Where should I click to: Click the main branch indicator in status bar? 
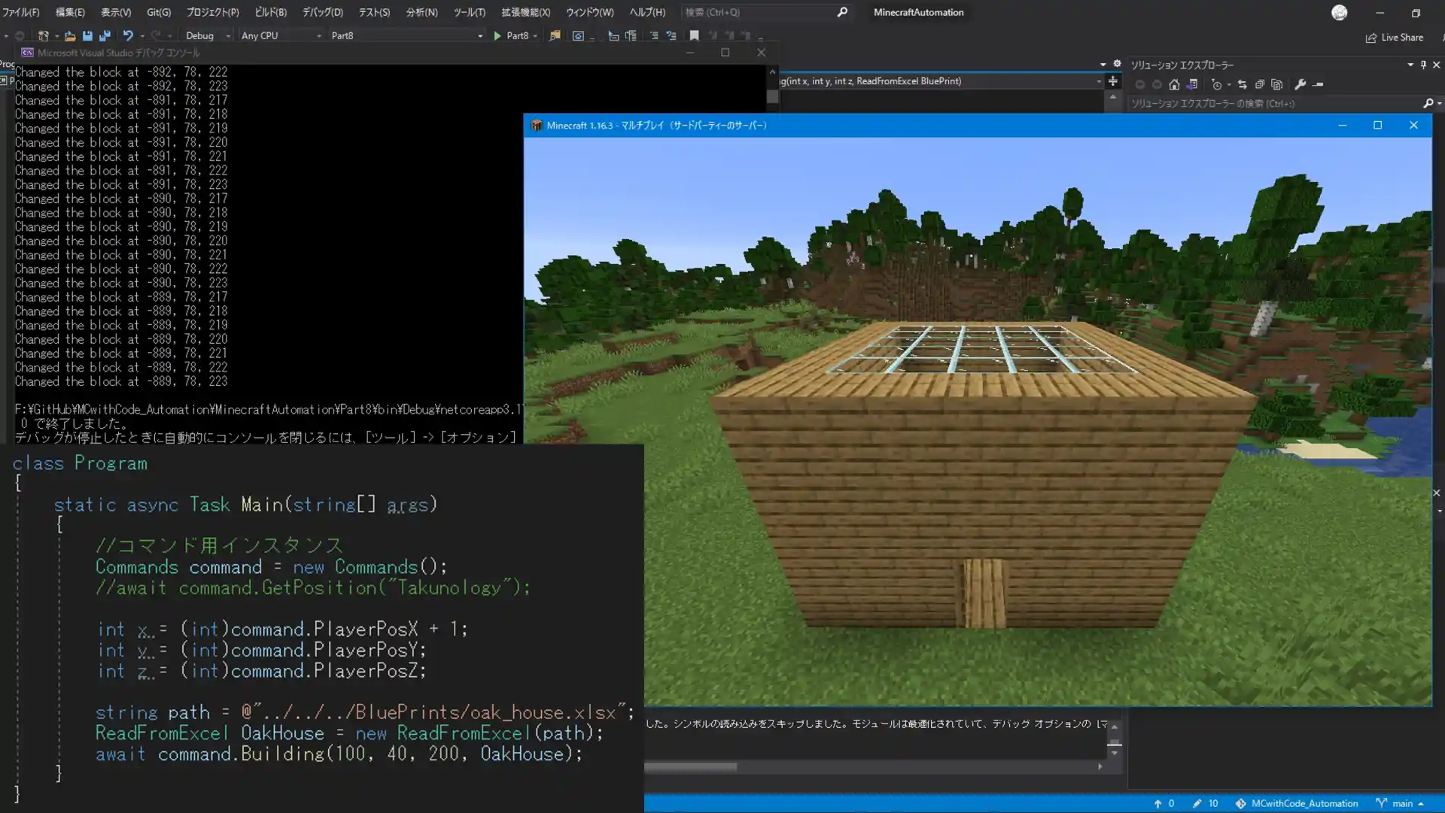pyautogui.click(x=1400, y=804)
